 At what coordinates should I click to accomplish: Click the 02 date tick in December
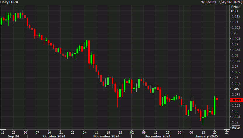coord(132,132)
